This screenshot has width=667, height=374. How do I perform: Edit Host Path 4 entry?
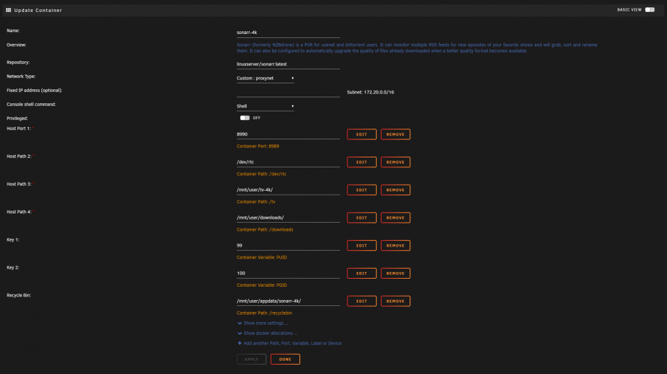click(x=362, y=217)
